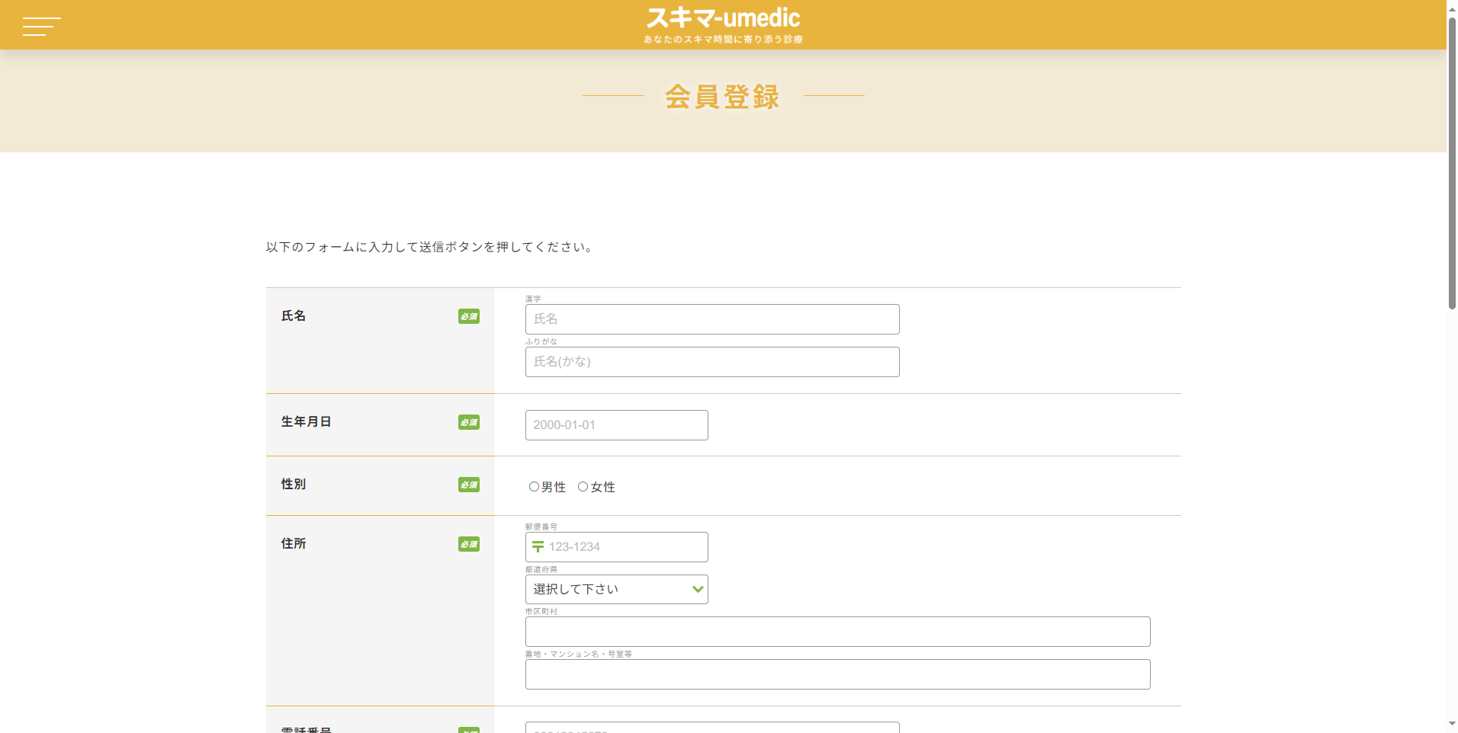The image size is (1458, 733).
Task: Open the hamburger menu icon
Action: click(41, 27)
